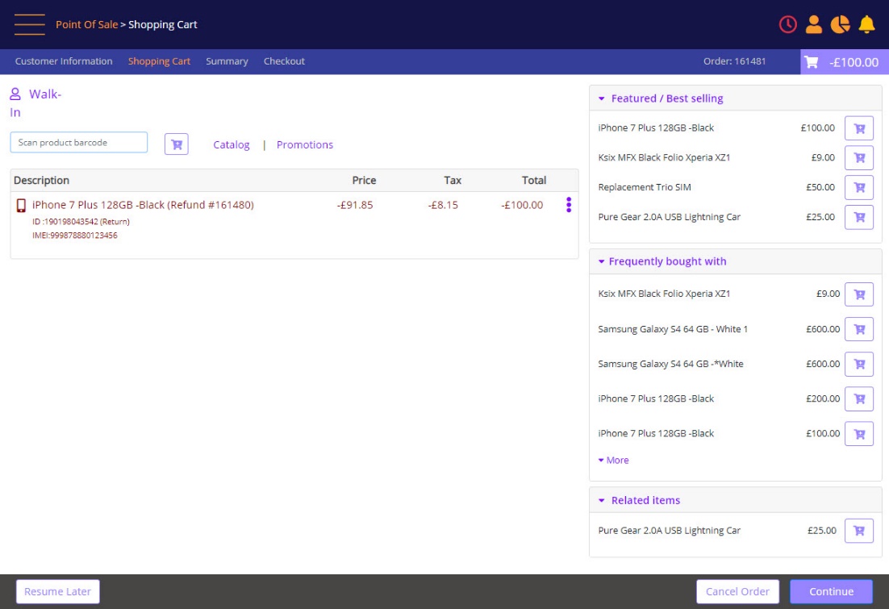The width and height of the screenshot is (889, 609).
Task: Click the Tax column header
Action: pyautogui.click(x=453, y=181)
